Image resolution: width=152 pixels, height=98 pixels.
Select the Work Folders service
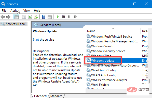pyautogui.click(x=117, y=85)
